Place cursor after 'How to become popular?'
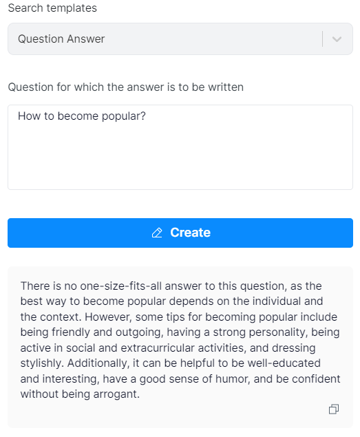 coord(147,116)
